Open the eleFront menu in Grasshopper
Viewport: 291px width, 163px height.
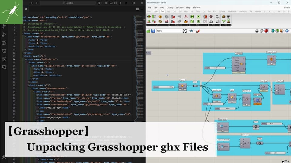(x=197, y=8)
